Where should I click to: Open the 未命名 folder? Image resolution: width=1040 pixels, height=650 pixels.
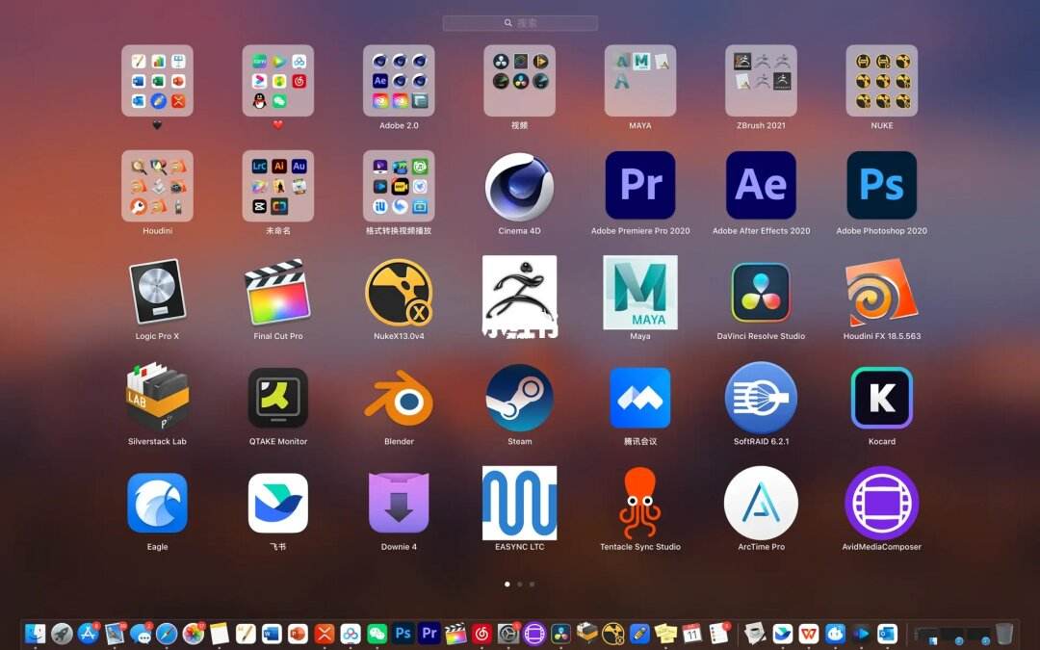click(x=278, y=186)
